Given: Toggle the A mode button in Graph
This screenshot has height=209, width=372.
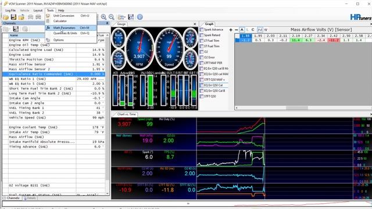Looking at the screenshot, I should click(242, 30).
